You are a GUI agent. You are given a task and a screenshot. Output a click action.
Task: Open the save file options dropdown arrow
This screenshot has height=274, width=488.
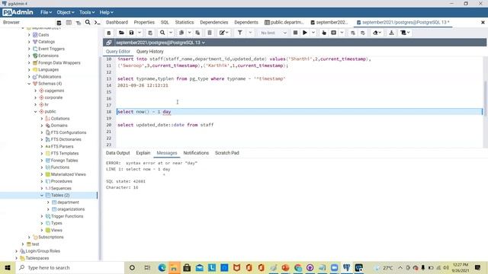[140, 33]
